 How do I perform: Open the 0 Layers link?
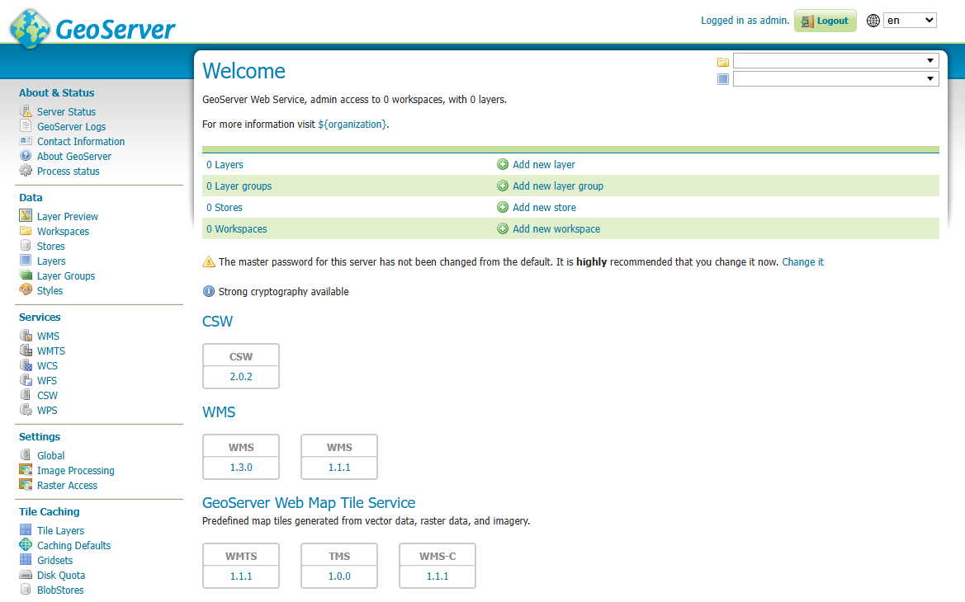click(x=225, y=165)
